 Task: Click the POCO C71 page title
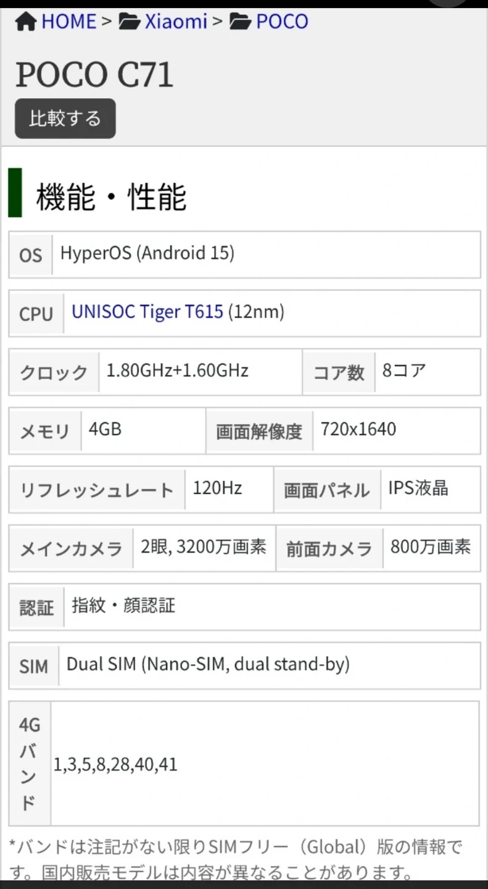tap(94, 75)
